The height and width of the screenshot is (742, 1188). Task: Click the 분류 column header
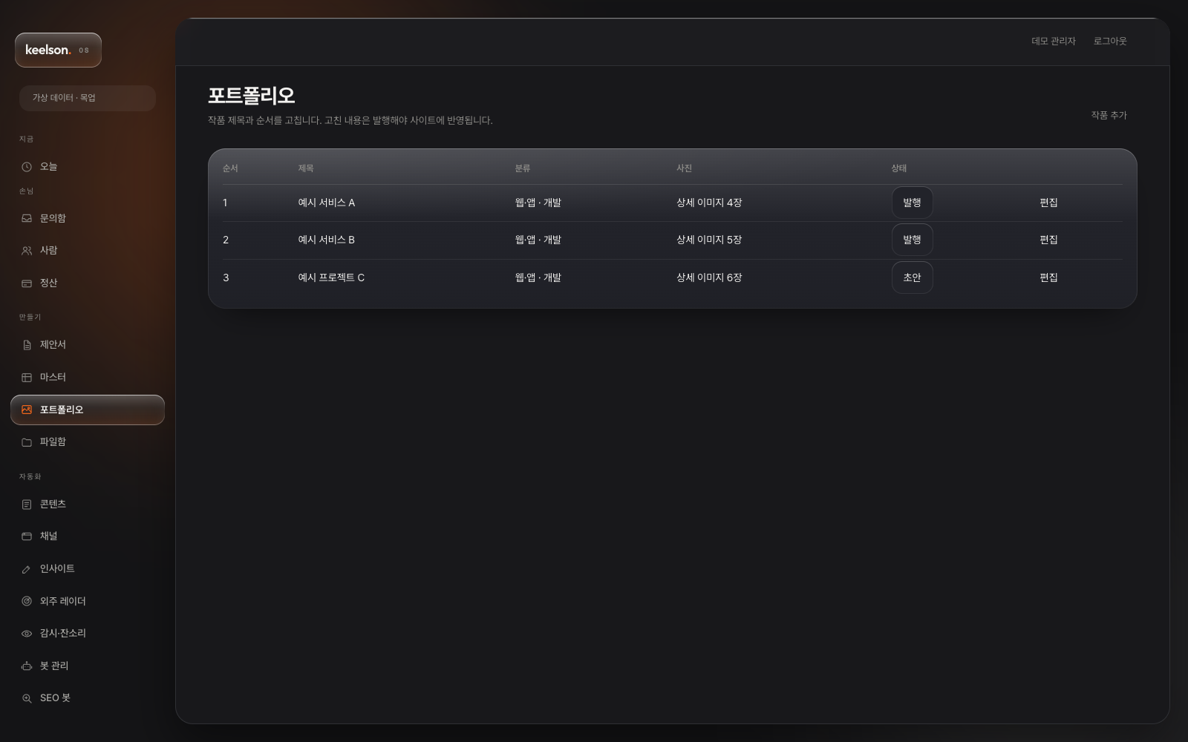pos(523,168)
